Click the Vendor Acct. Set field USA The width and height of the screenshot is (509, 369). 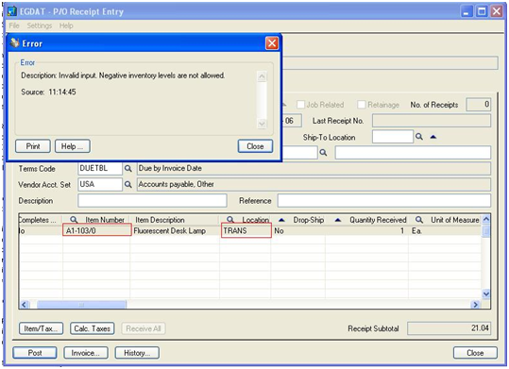point(100,184)
